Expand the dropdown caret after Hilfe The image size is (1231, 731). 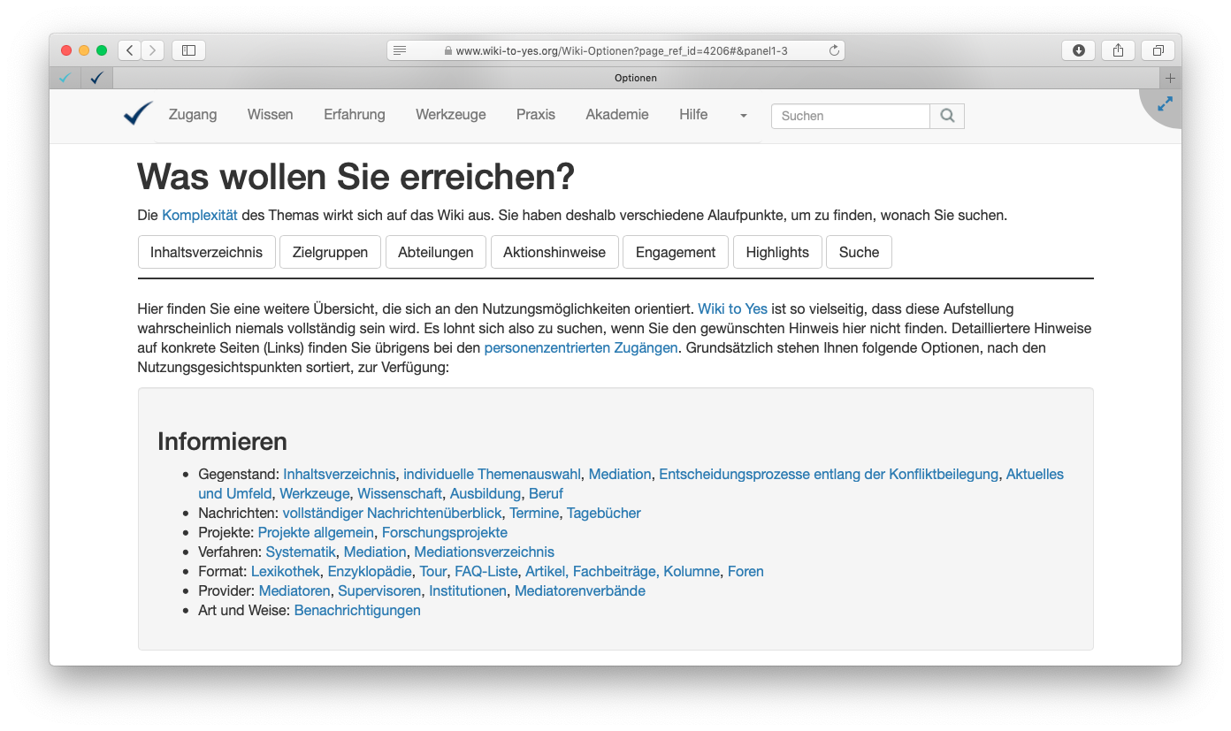coord(743,116)
